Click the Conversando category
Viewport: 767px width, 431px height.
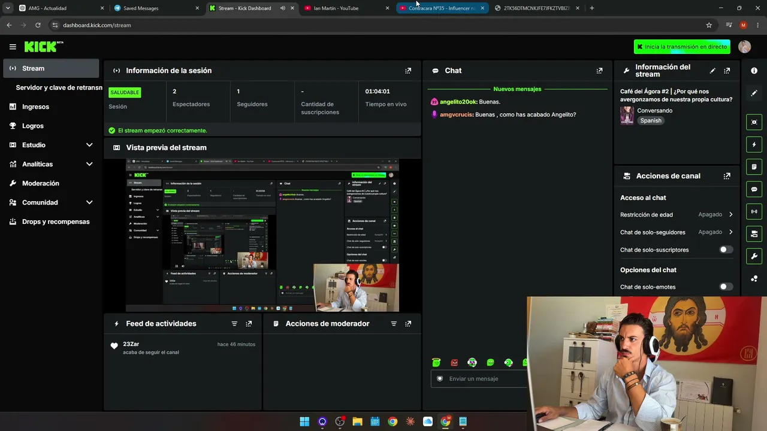(x=654, y=111)
